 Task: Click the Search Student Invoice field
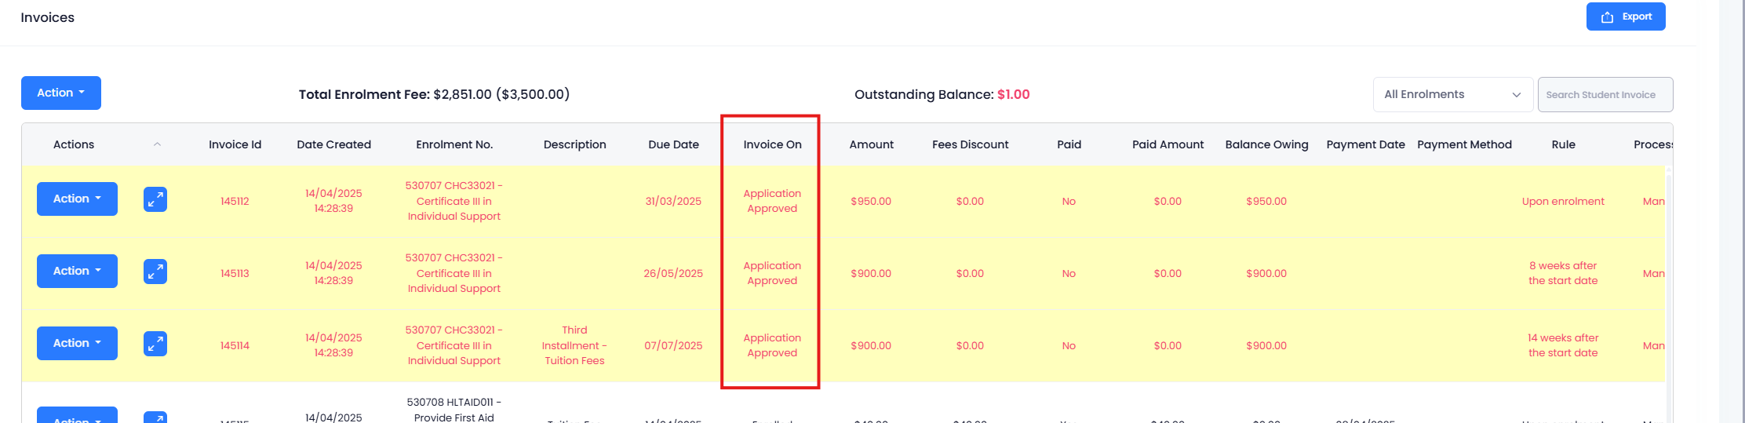1605,94
